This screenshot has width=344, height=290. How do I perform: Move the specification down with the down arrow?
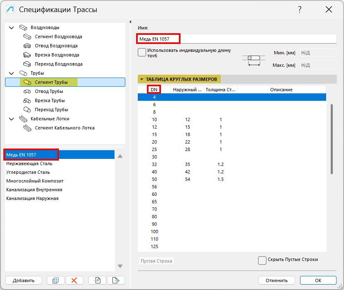pyautogui.click(x=120, y=266)
